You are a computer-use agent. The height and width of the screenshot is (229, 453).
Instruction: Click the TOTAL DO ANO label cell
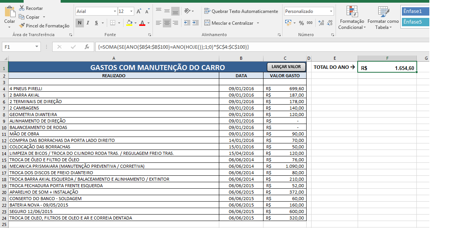click(334, 67)
